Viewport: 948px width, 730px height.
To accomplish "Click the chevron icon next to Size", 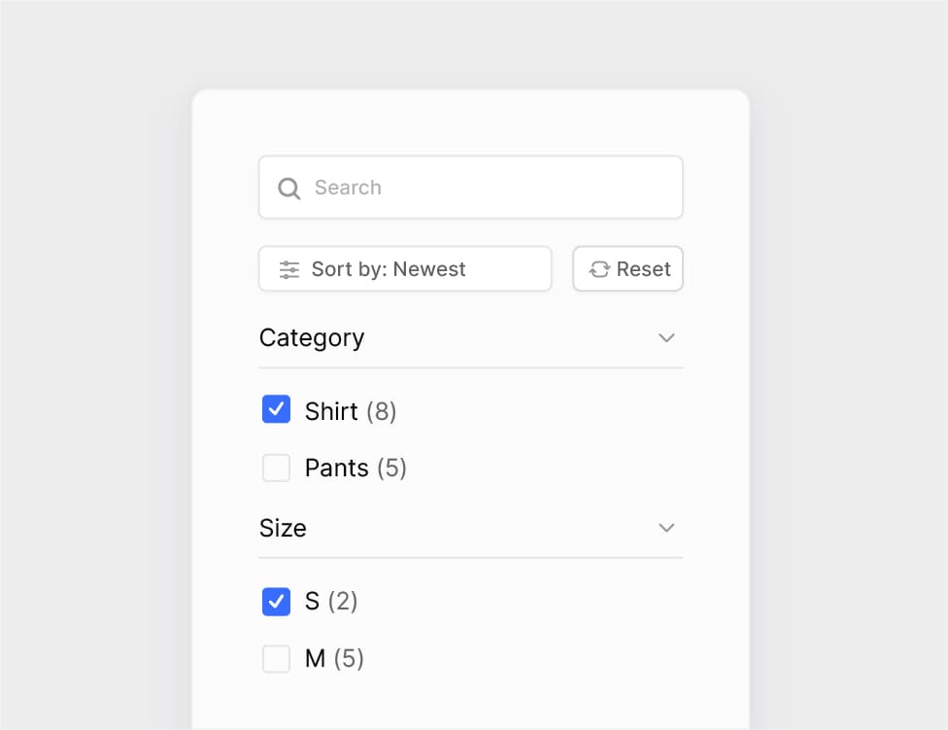I will (x=666, y=528).
